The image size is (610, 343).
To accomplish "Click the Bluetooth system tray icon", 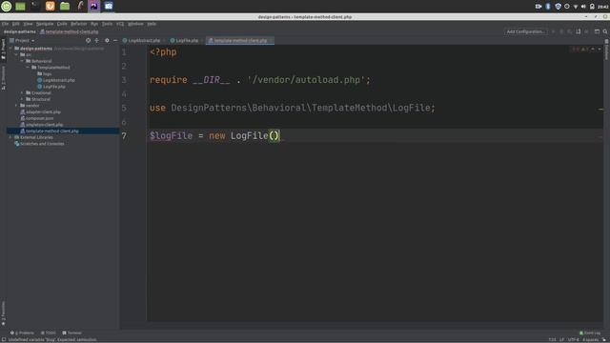I will click(548, 7).
